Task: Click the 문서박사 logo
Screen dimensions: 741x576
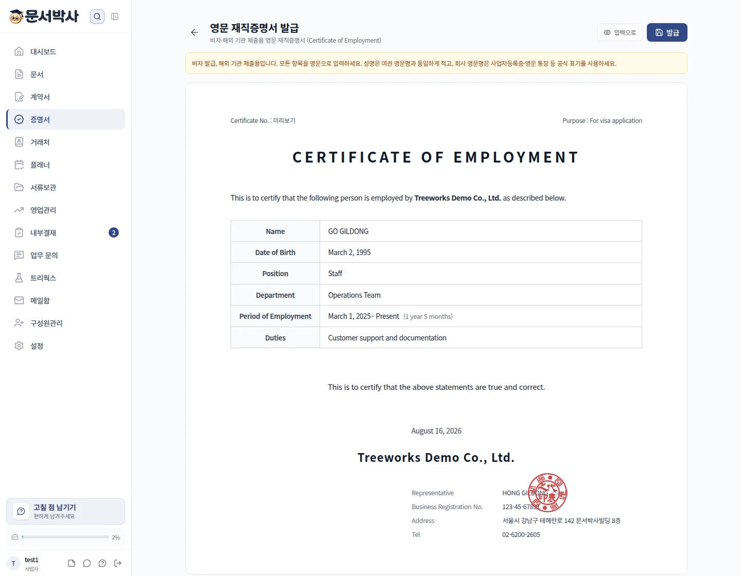Action: pyautogui.click(x=44, y=16)
